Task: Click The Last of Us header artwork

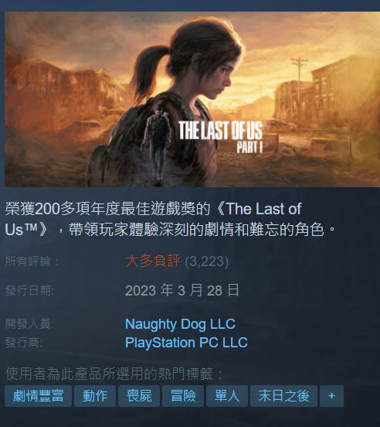Action: coord(192,99)
